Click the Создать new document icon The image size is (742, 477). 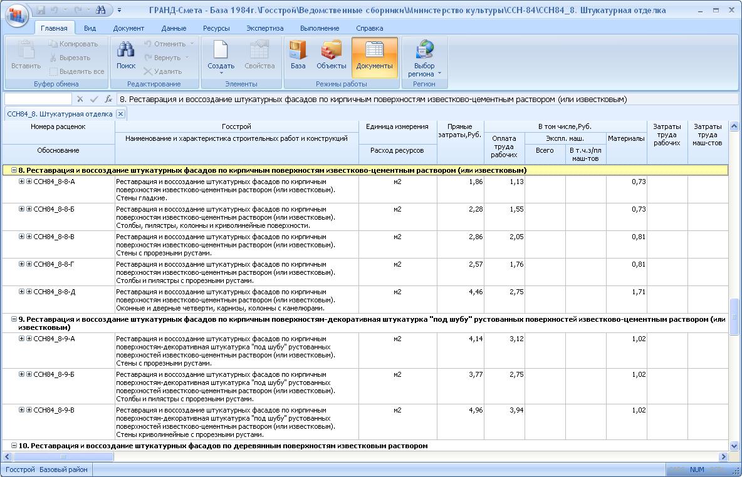pos(220,51)
